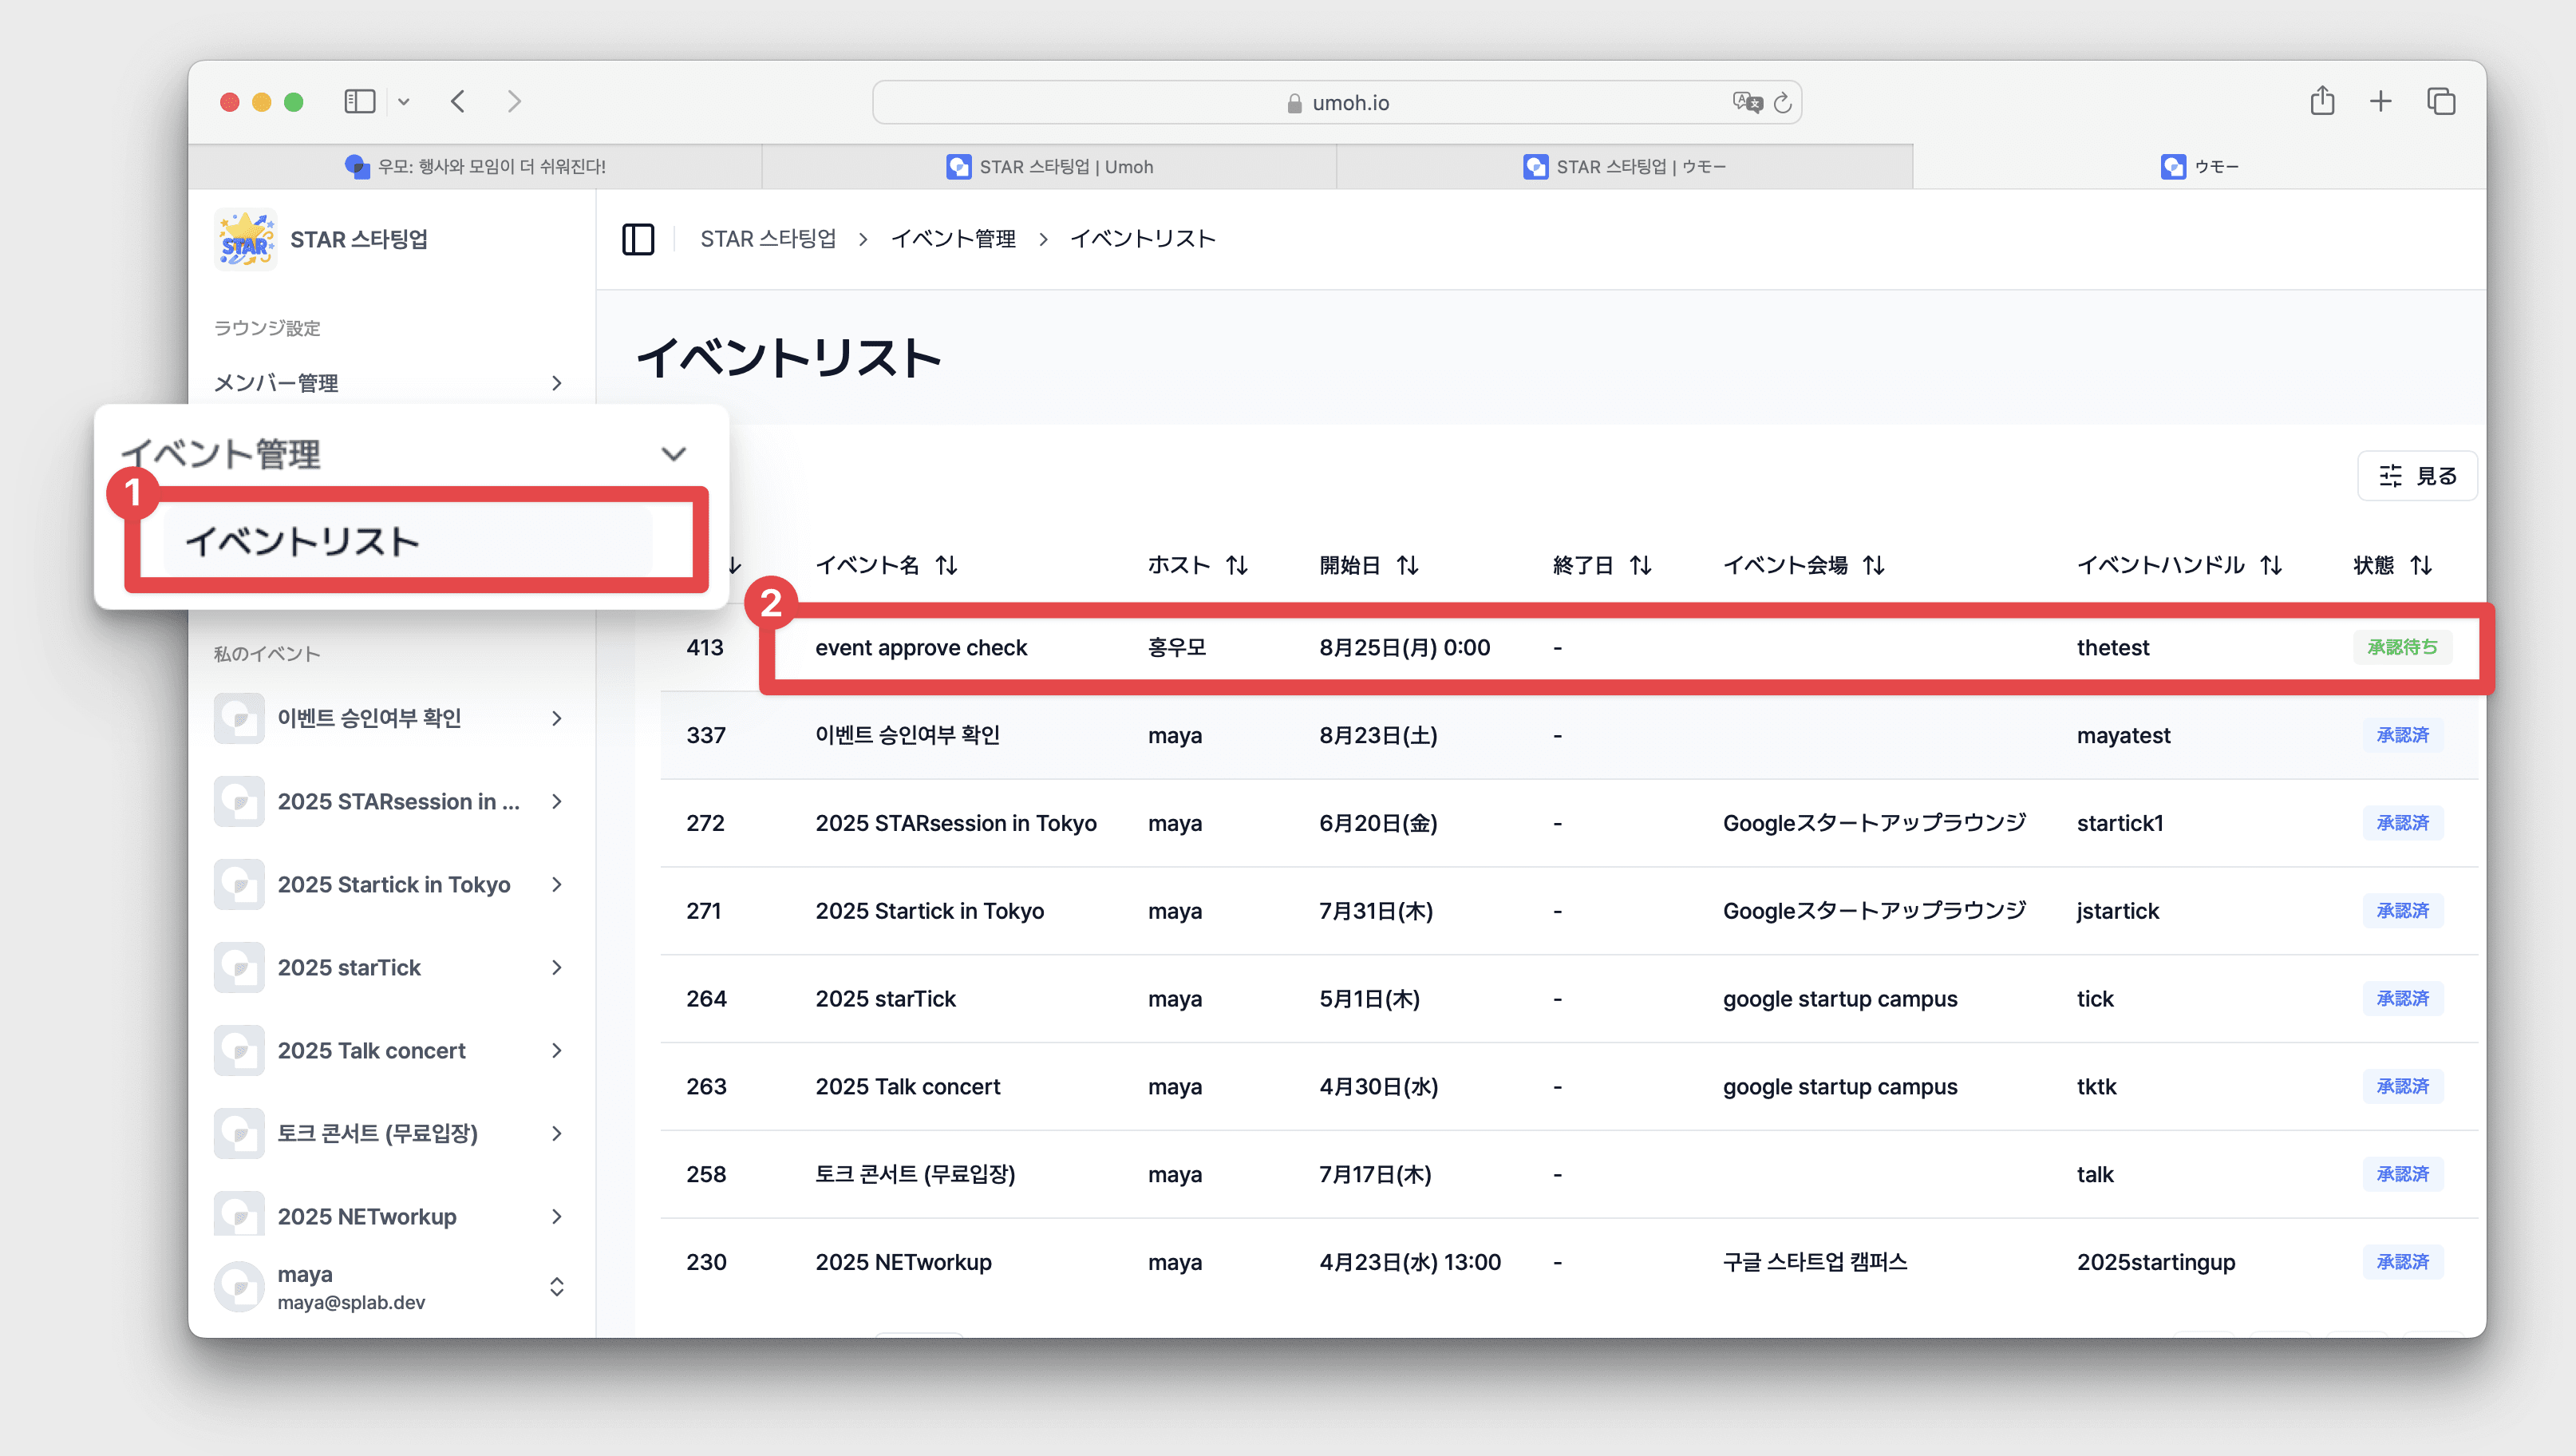Collapse the イベント管理 menu chevron
This screenshot has height=1456, width=2576.
tap(673, 454)
